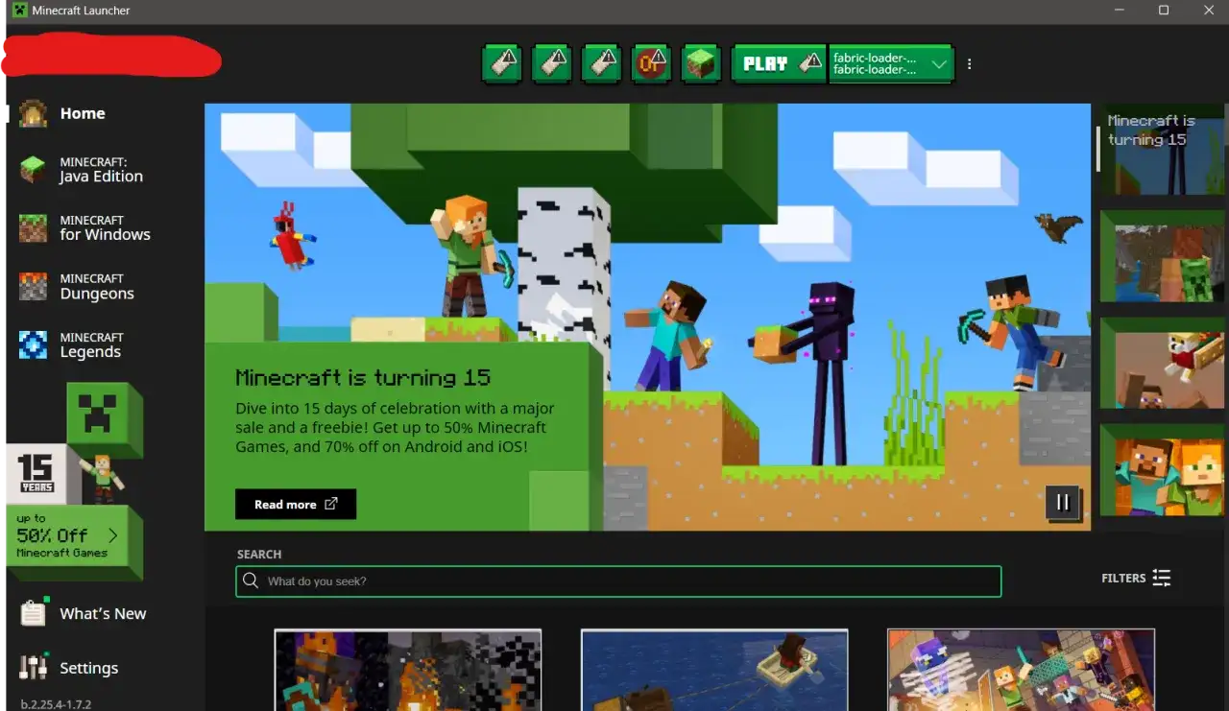This screenshot has width=1229, height=711.
Task: Launch the OptiFine quick-play profile icon
Action: tap(651, 64)
